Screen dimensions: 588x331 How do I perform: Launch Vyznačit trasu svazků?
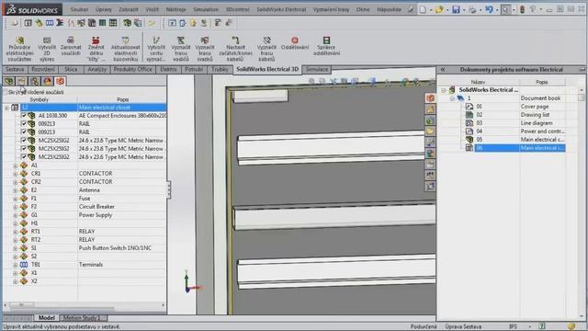(205, 49)
